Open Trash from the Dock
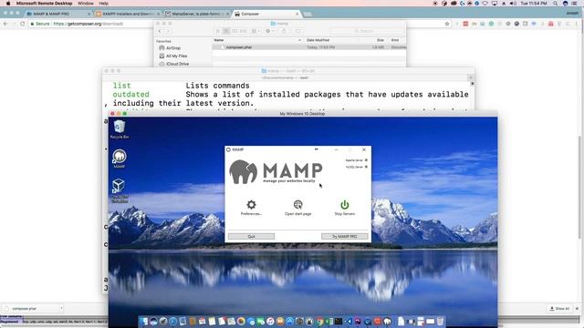The width and height of the screenshot is (584, 328). [440, 322]
